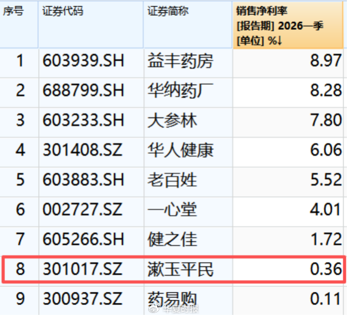This screenshot has height=317, width=349.
Task: Select row number 5 cell
Action: [19, 182]
